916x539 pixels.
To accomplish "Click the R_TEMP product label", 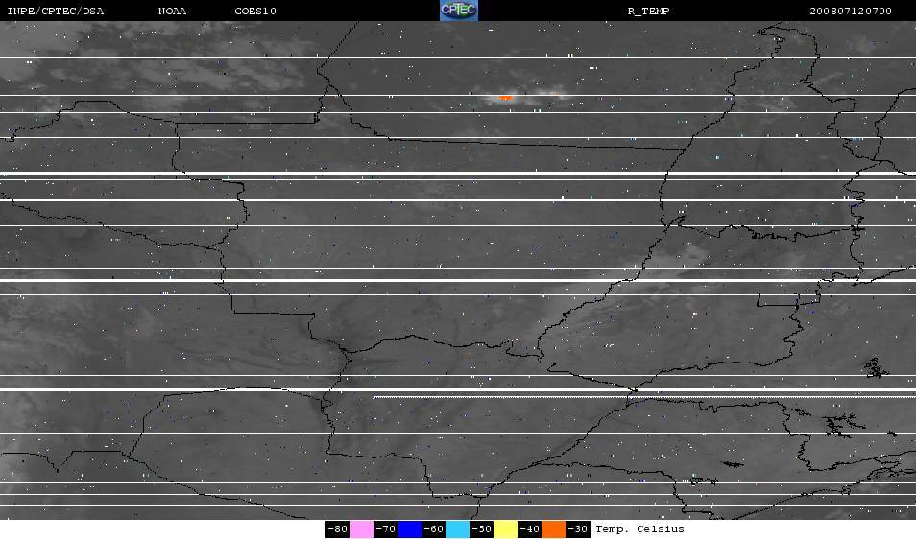I will 648,12.
